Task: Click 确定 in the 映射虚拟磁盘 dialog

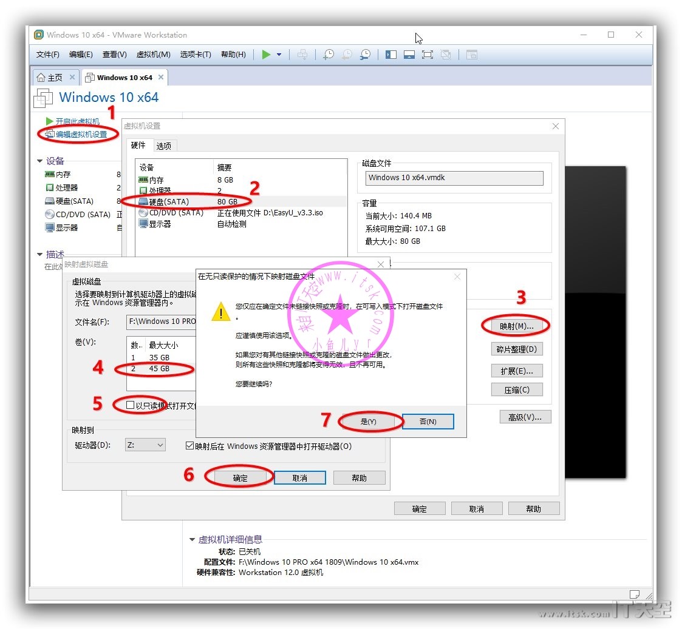Action: (240, 478)
